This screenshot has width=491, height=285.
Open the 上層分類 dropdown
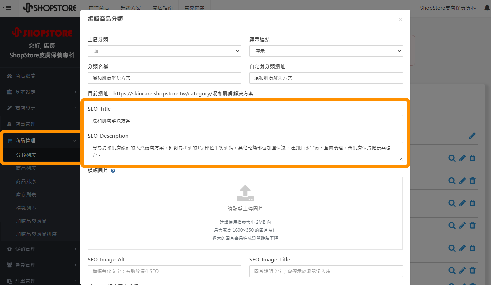coord(164,51)
